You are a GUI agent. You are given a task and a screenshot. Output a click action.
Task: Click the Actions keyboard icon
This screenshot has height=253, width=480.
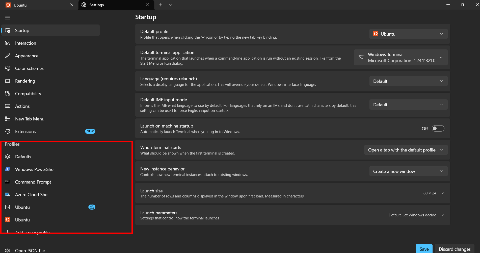8,106
